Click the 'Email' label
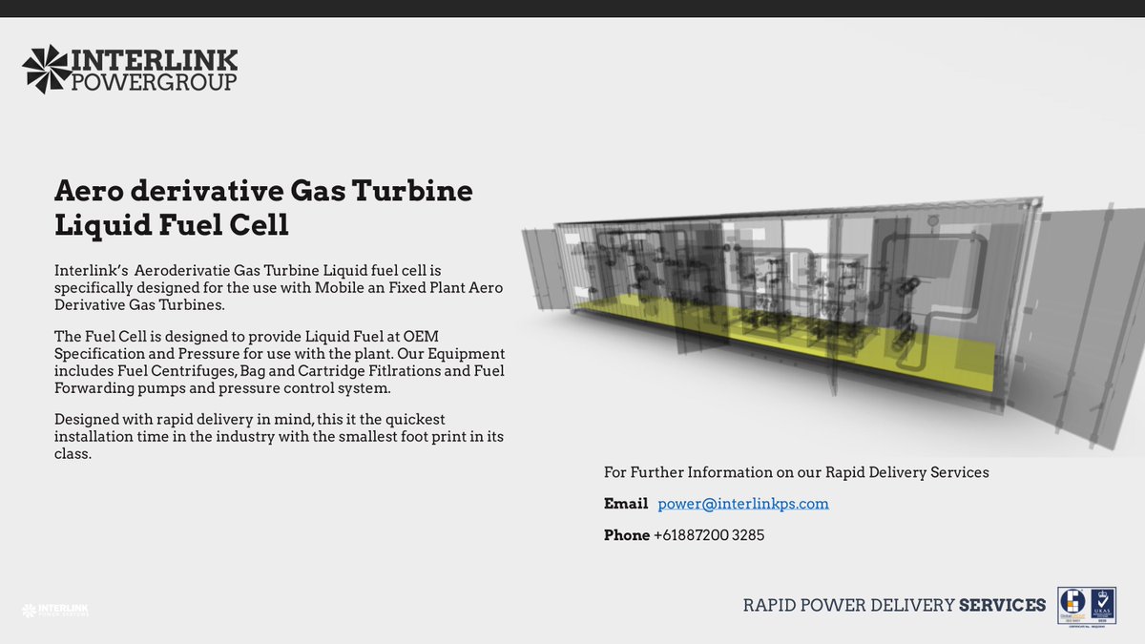The width and height of the screenshot is (1145, 644). tap(626, 504)
